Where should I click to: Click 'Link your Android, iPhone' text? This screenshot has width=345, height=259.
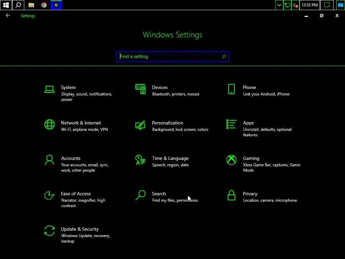(266, 94)
